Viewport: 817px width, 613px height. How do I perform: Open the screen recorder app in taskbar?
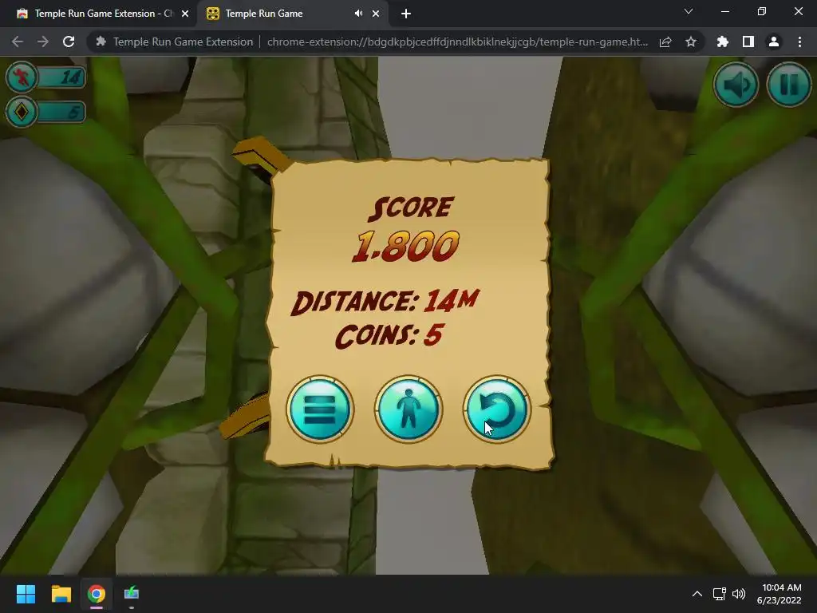132,593
